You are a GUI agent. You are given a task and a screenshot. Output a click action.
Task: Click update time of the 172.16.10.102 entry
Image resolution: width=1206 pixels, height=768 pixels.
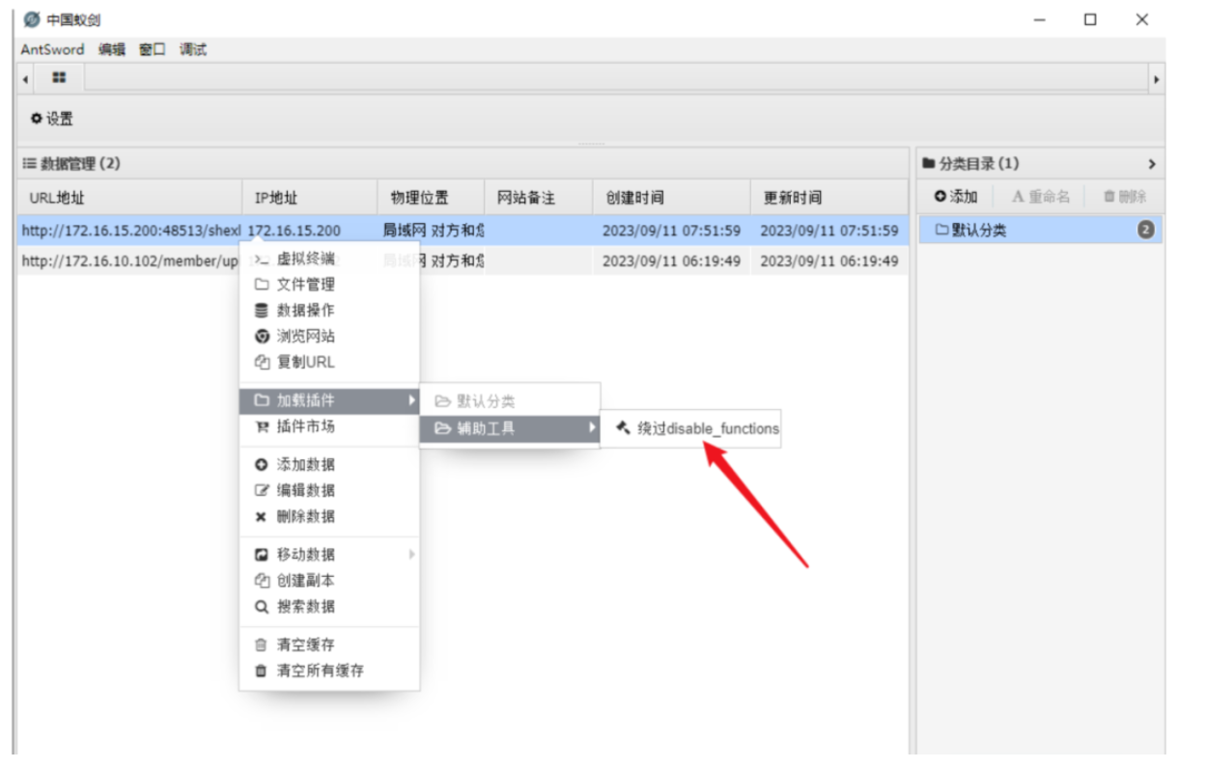pos(829,261)
